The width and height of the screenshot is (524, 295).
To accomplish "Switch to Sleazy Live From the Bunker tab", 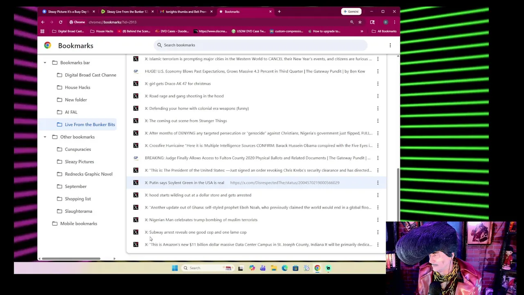I will pyautogui.click(x=127, y=11).
